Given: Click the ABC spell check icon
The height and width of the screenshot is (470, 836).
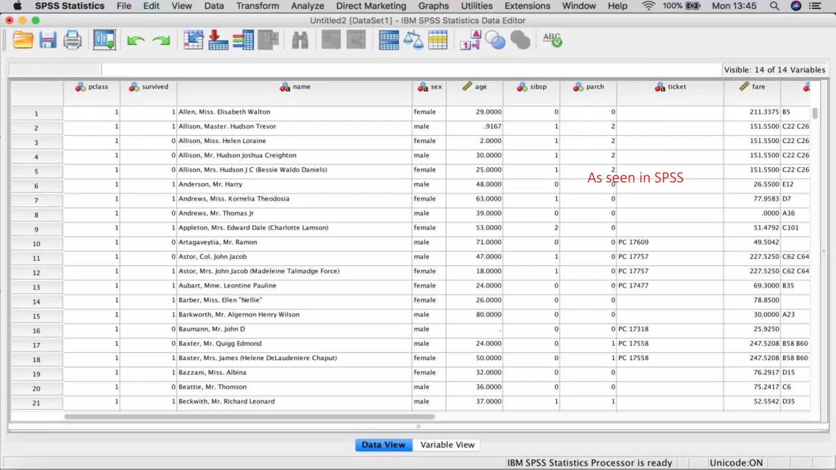Looking at the screenshot, I should click(x=552, y=40).
